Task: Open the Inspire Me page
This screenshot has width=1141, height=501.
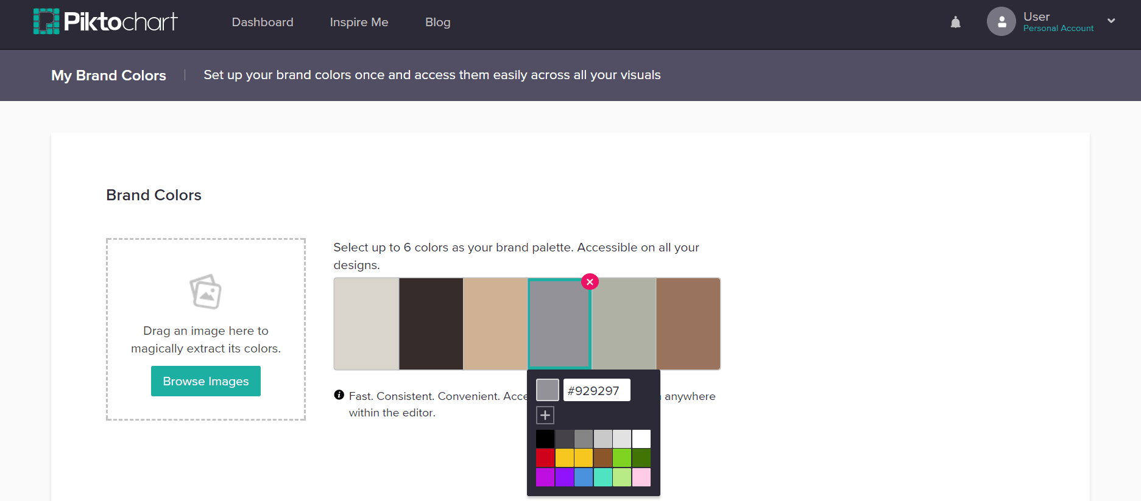Action: (359, 23)
